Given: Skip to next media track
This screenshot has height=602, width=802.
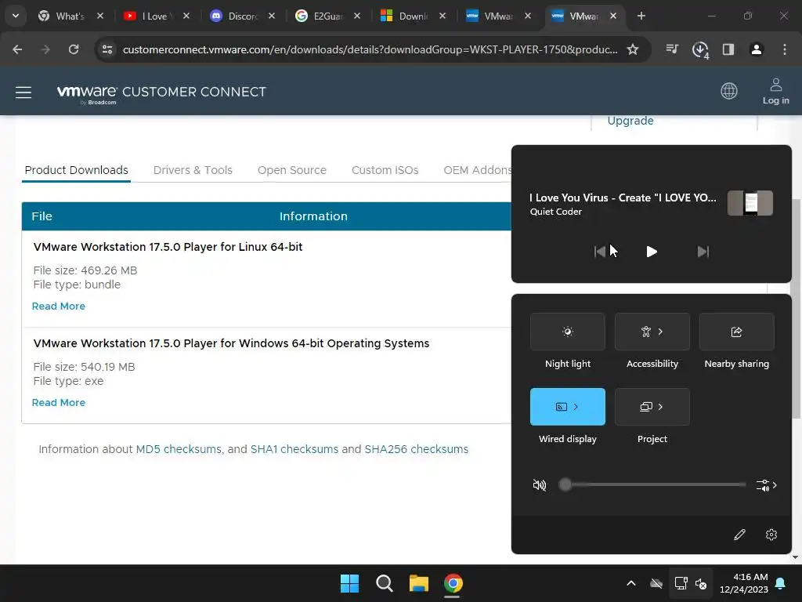Looking at the screenshot, I should pyautogui.click(x=703, y=252).
